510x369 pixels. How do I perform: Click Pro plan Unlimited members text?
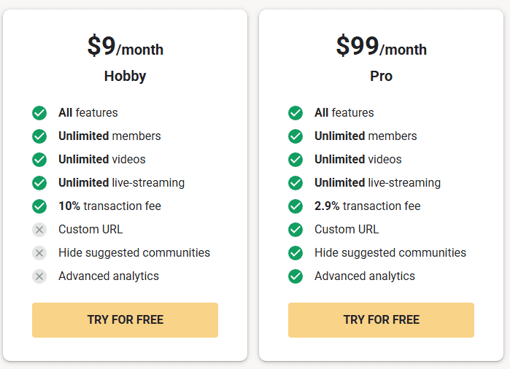(366, 136)
